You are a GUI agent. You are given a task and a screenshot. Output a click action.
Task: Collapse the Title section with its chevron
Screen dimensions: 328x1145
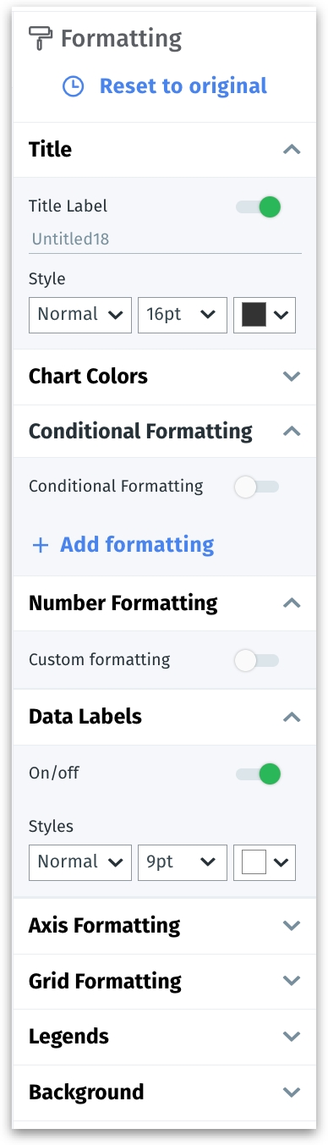coord(292,150)
